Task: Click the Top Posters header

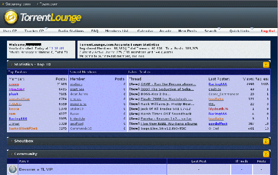Action: click(x=18, y=72)
